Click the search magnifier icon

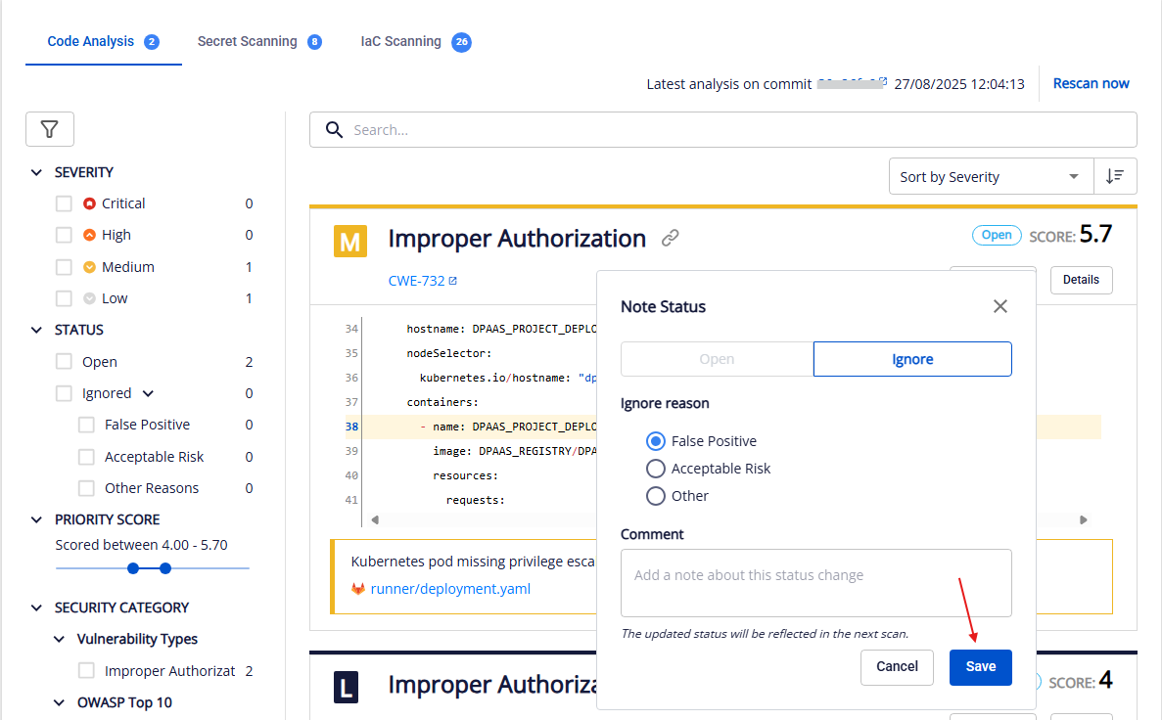335,130
